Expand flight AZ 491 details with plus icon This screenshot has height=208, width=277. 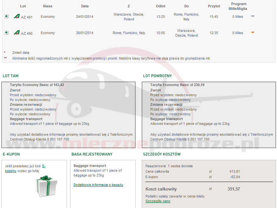6,16
